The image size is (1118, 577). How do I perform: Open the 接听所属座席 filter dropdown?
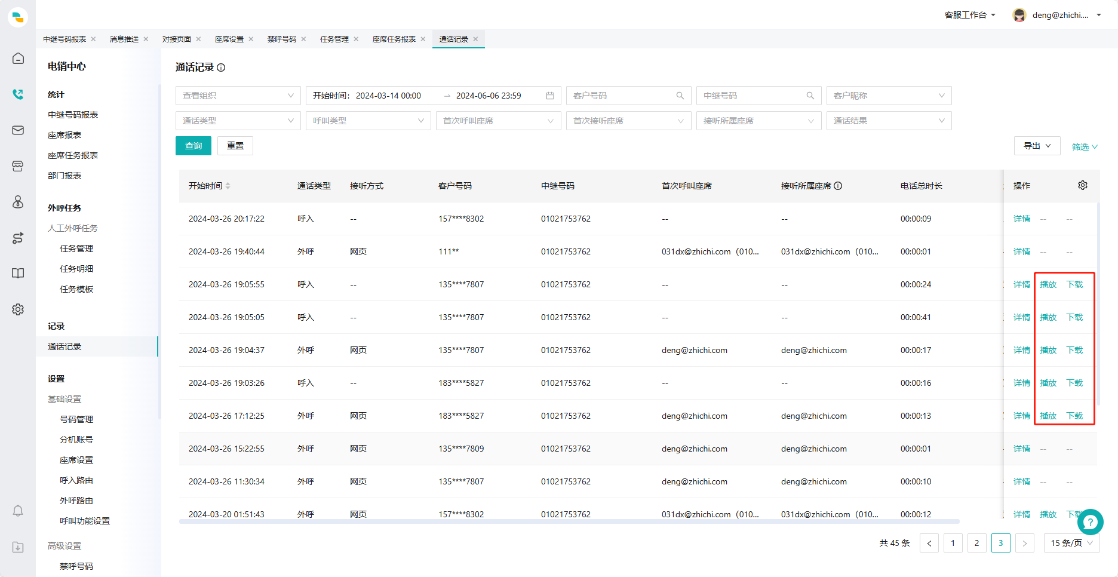coord(759,121)
